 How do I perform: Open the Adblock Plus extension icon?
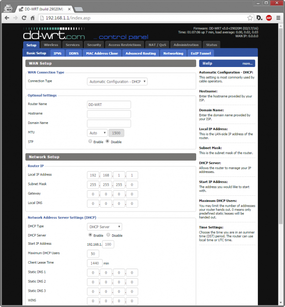coord(269,18)
